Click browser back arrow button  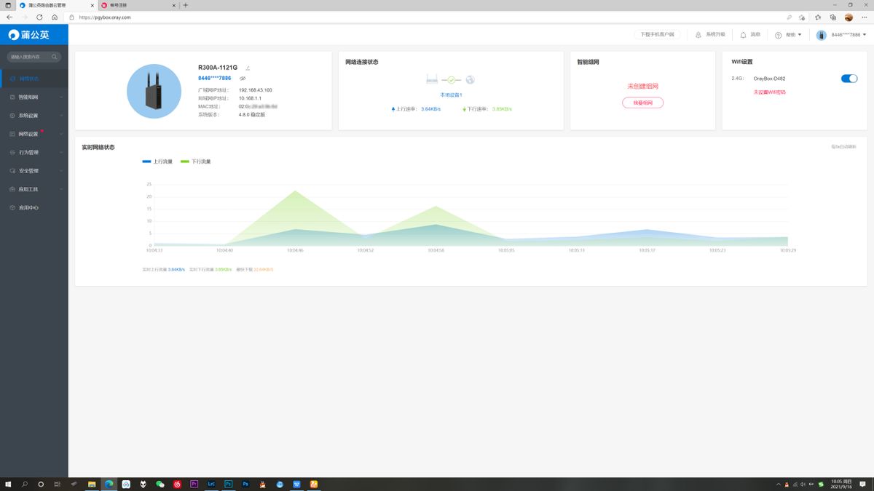[x=9, y=17]
